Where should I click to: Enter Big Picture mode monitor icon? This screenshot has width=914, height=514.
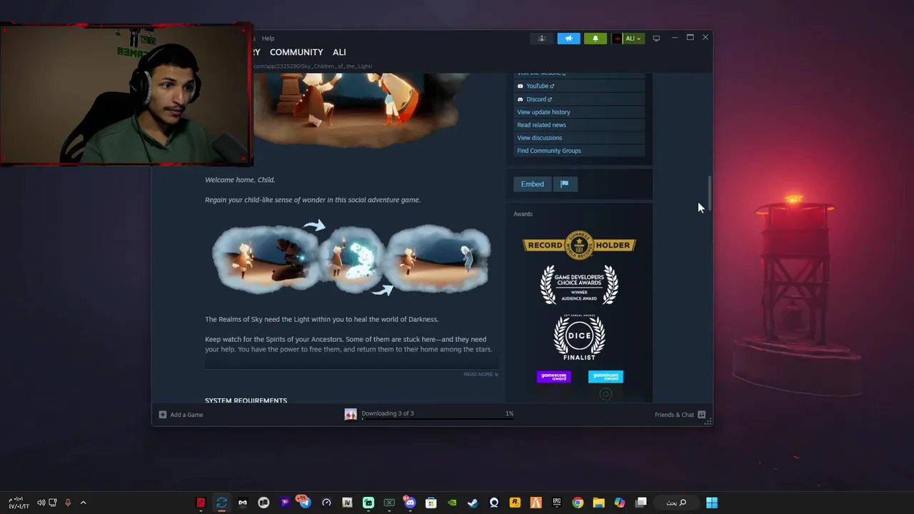[656, 39]
